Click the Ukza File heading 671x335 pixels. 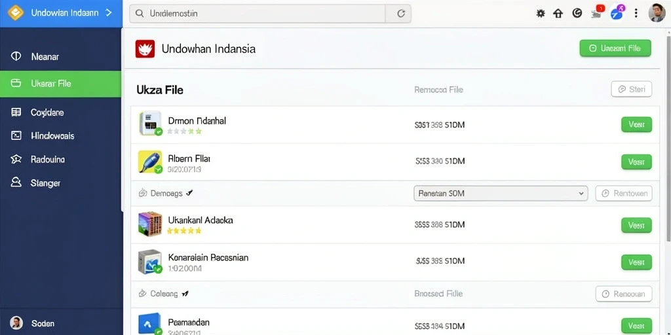click(160, 90)
